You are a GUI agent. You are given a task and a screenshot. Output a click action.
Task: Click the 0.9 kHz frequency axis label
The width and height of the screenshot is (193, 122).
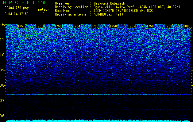(2, 70)
